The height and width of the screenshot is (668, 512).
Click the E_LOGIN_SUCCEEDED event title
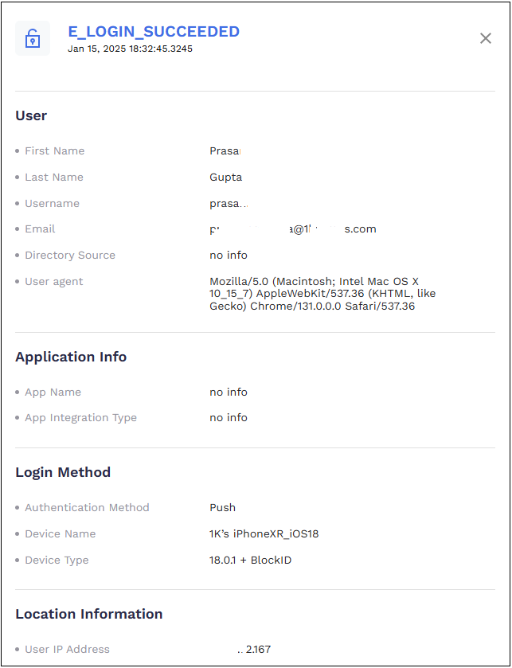153,32
